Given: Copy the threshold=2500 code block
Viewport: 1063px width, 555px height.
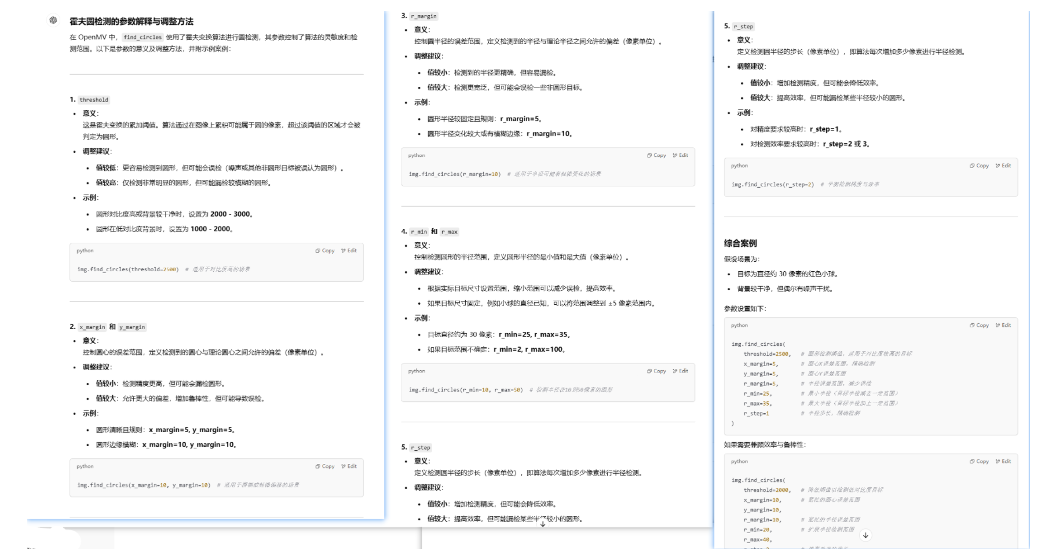Looking at the screenshot, I should click(325, 251).
